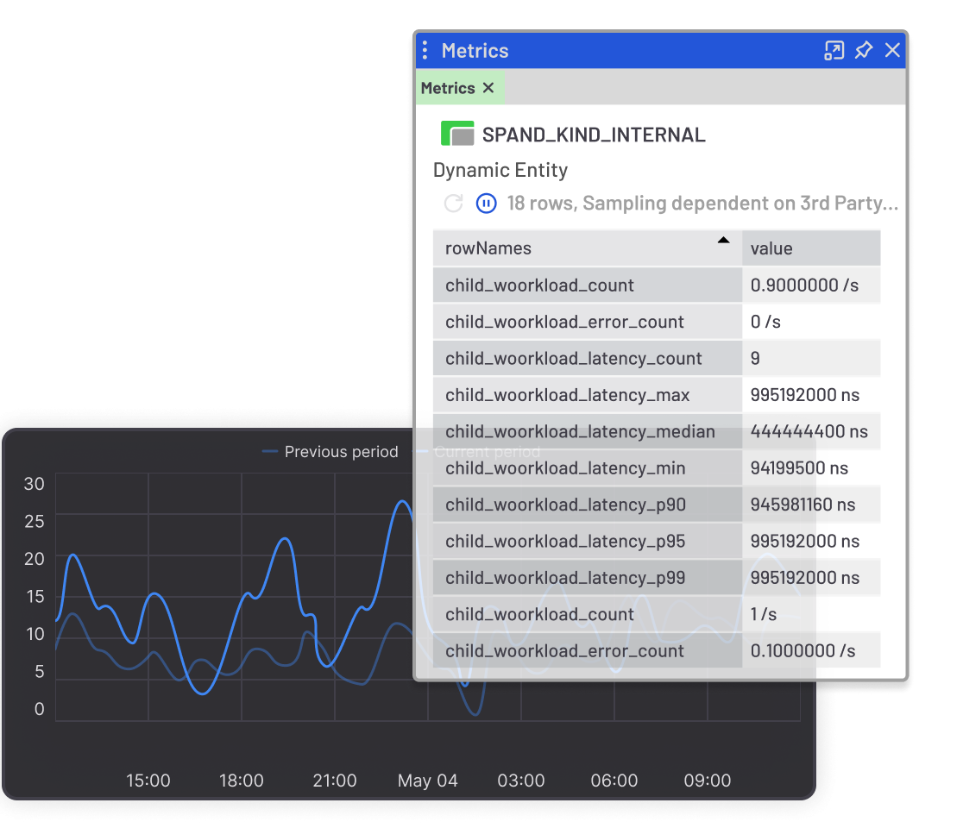This screenshot has height=828, width=963.
Task: Close the Metrics panel
Action: click(x=892, y=51)
